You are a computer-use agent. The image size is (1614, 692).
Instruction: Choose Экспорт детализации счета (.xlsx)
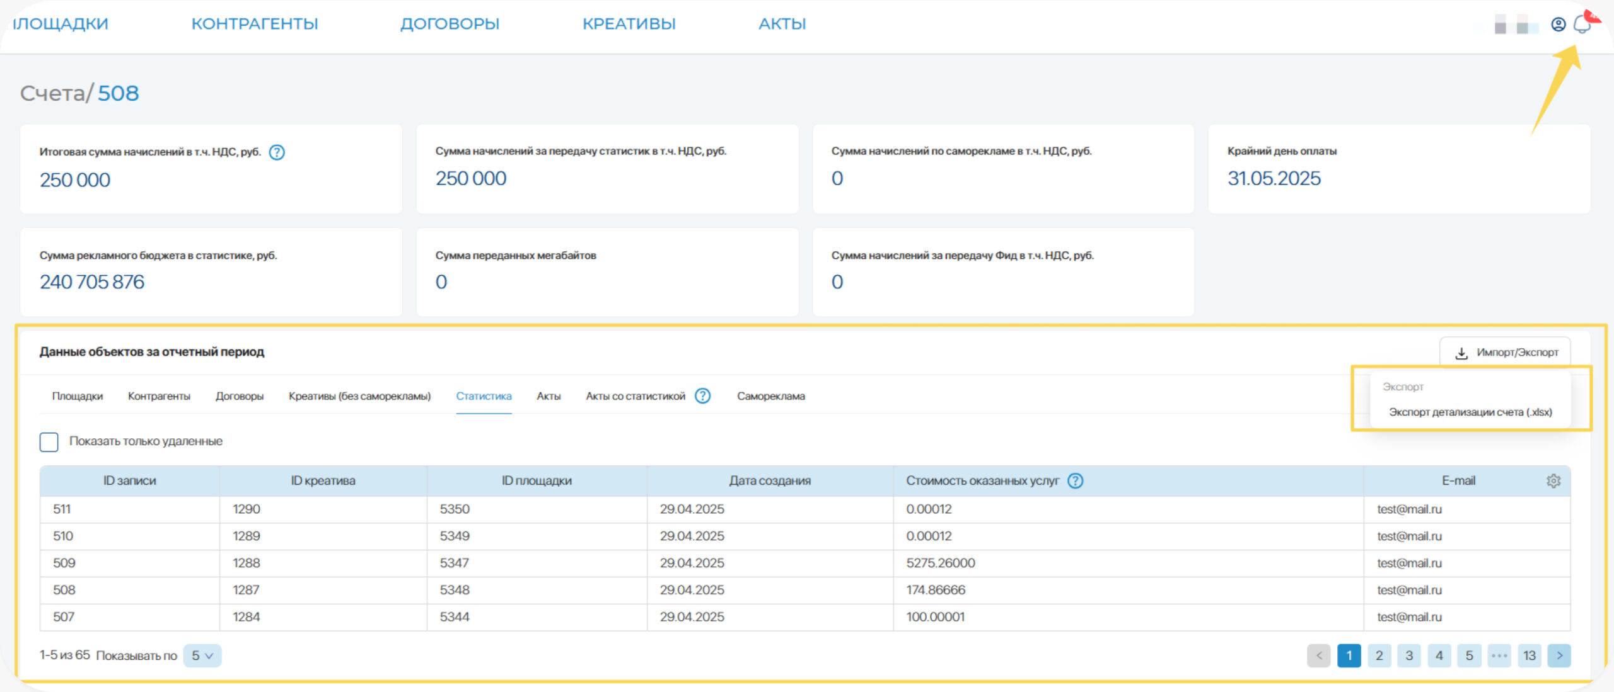click(1470, 412)
